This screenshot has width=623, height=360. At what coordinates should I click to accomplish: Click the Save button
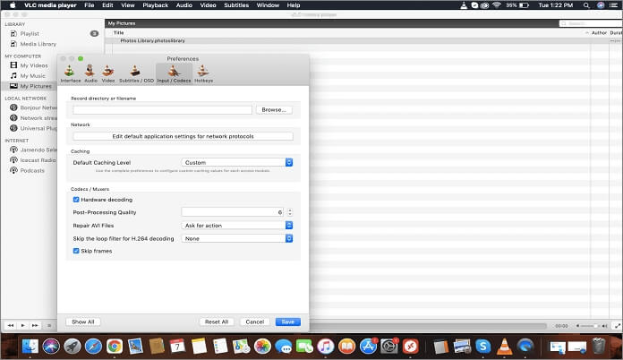point(287,321)
